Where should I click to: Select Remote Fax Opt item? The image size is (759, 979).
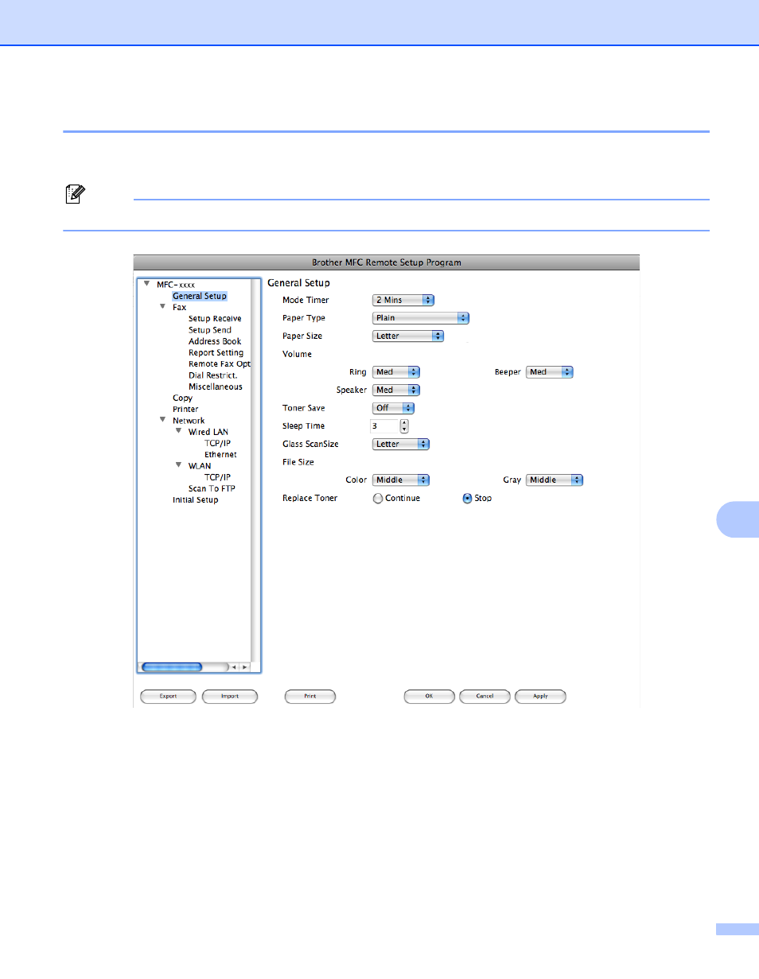(220, 363)
